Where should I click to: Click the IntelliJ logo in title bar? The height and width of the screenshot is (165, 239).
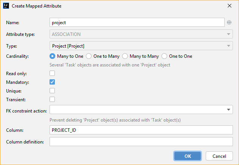point(6,6)
